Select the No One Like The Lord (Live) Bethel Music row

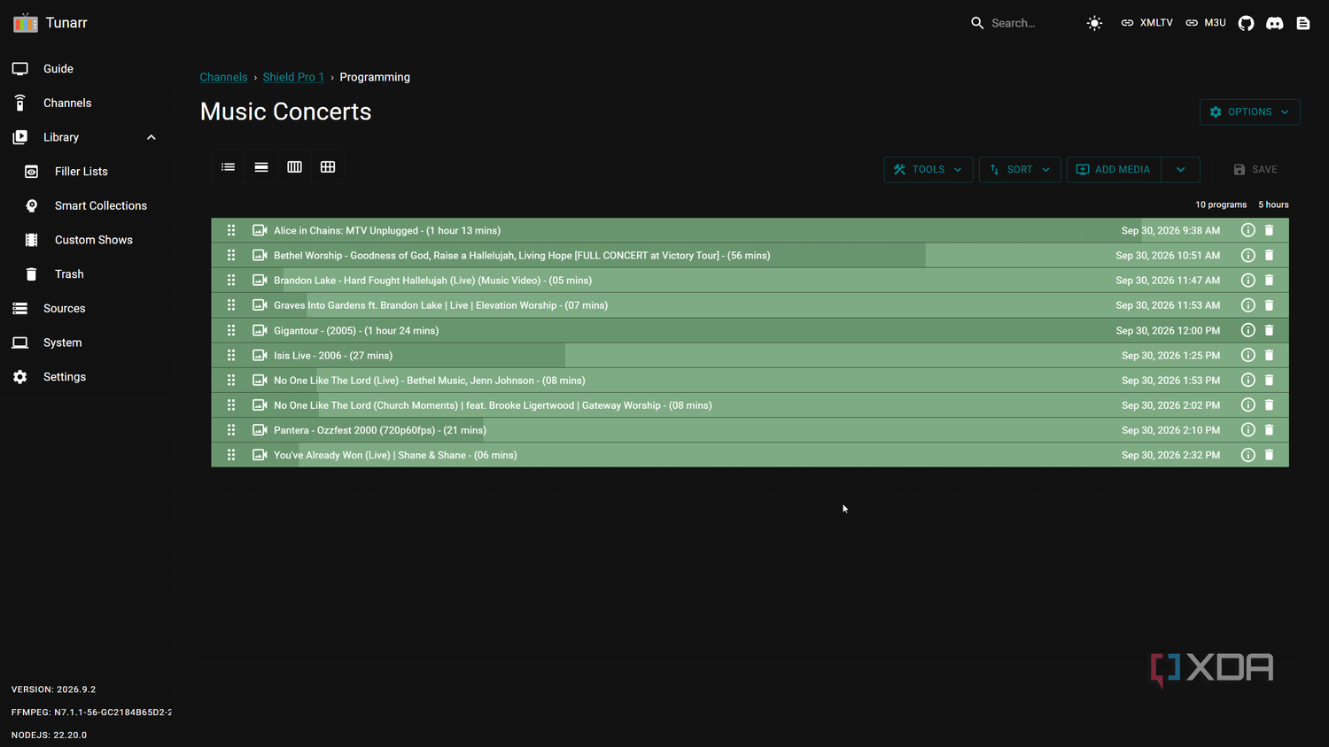[750, 381]
